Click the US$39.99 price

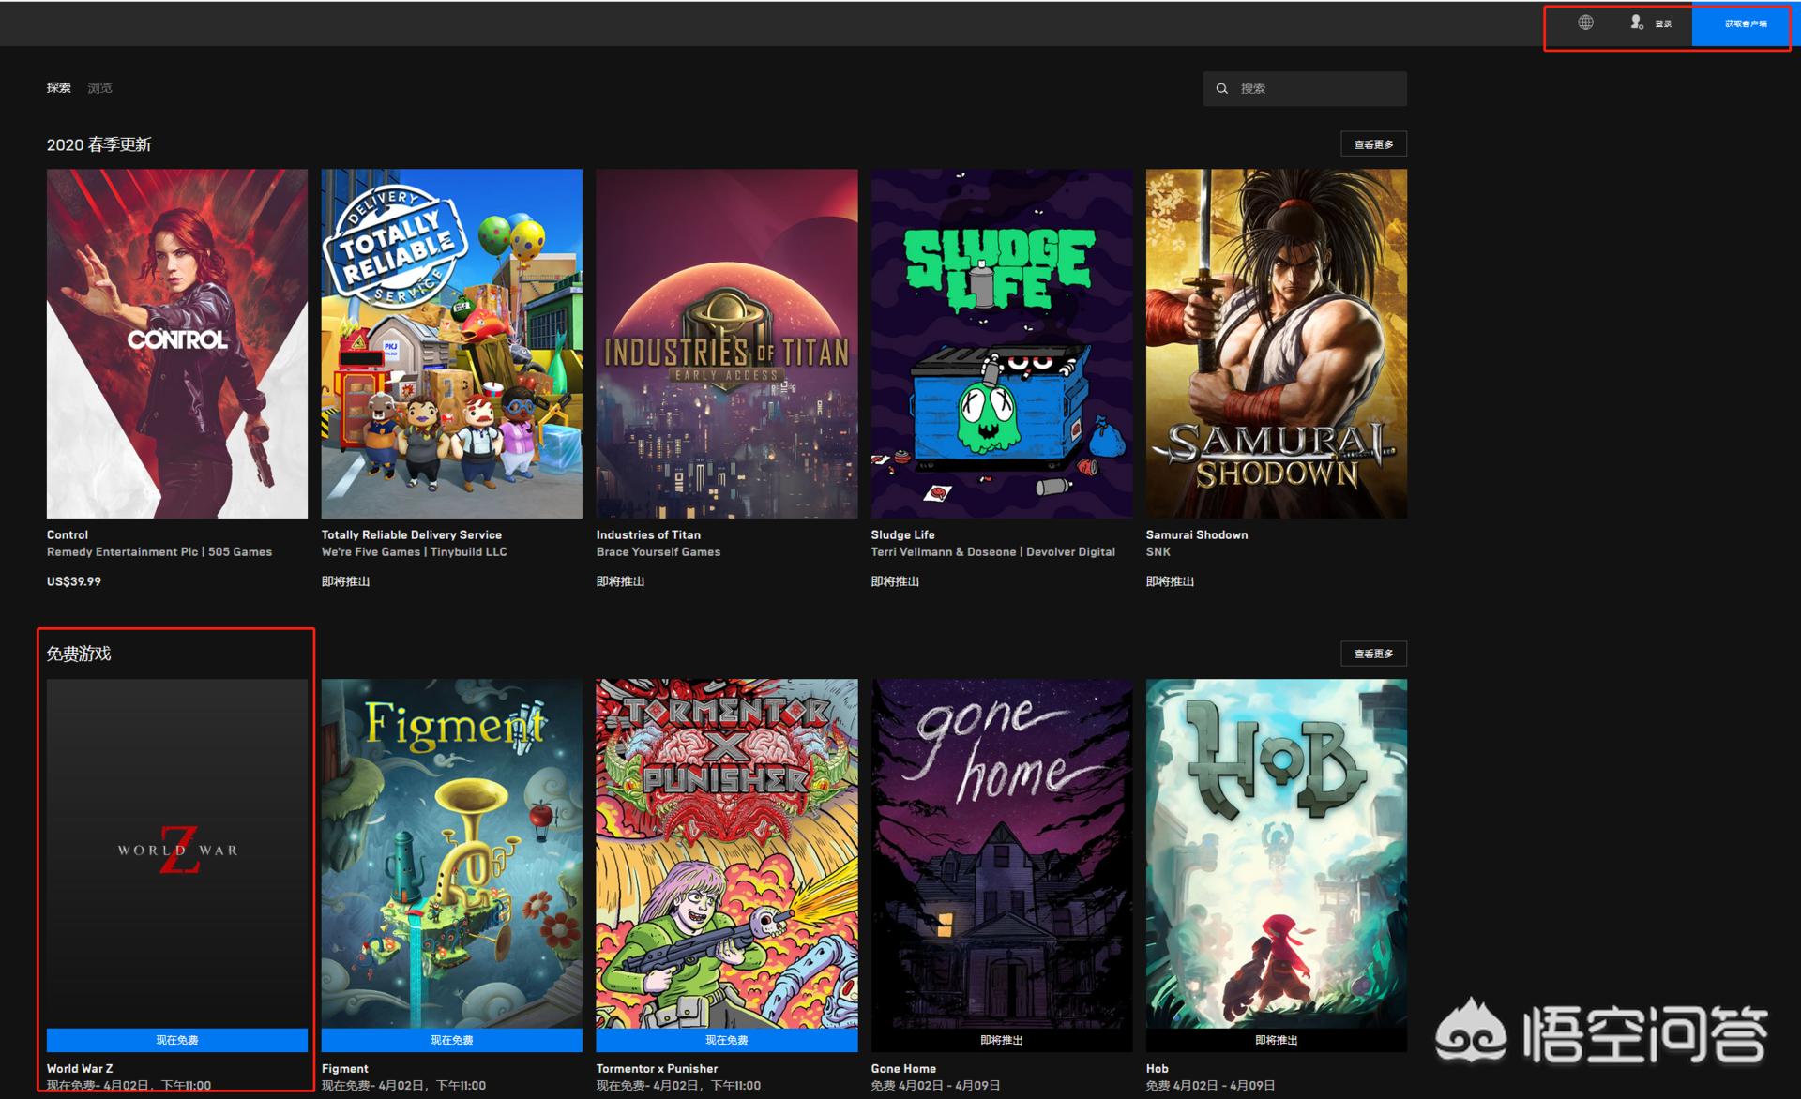tap(74, 581)
